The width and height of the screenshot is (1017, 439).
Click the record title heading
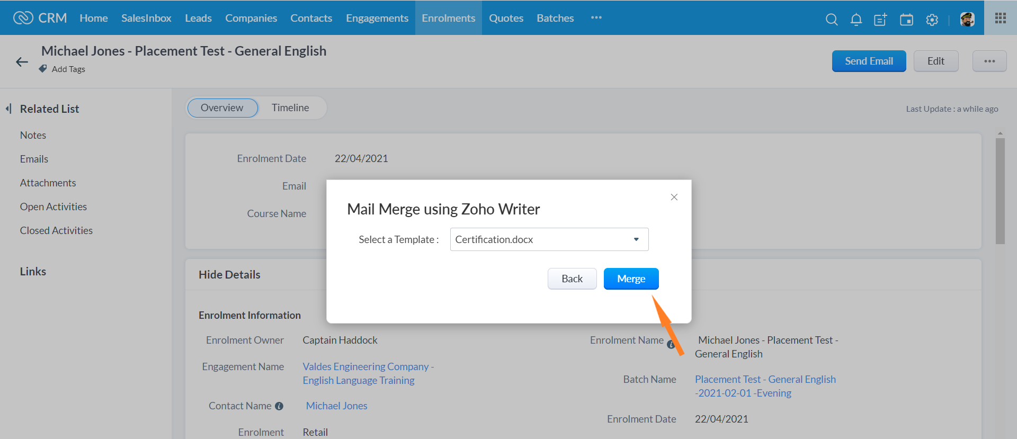tap(184, 51)
